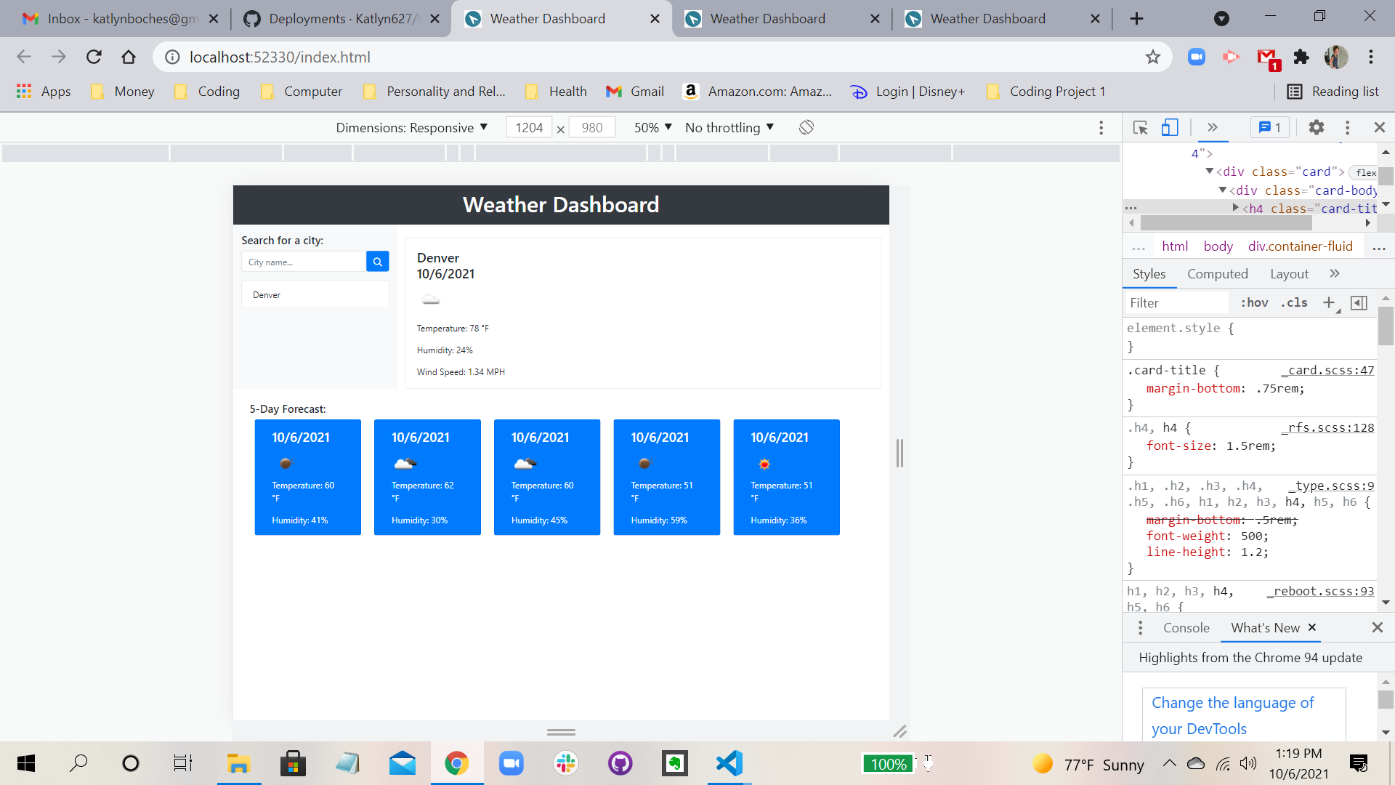Viewport: 1395px width, 785px height.
Task: Open the GitHub Desktop taskbar icon
Action: point(620,763)
